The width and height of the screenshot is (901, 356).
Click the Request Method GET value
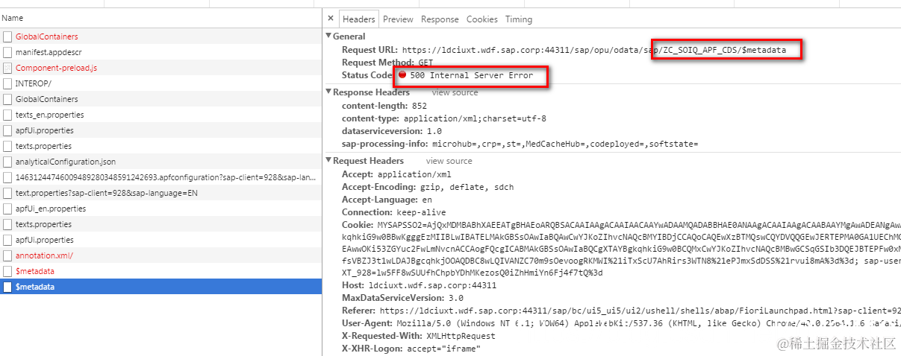pos(425,63)
